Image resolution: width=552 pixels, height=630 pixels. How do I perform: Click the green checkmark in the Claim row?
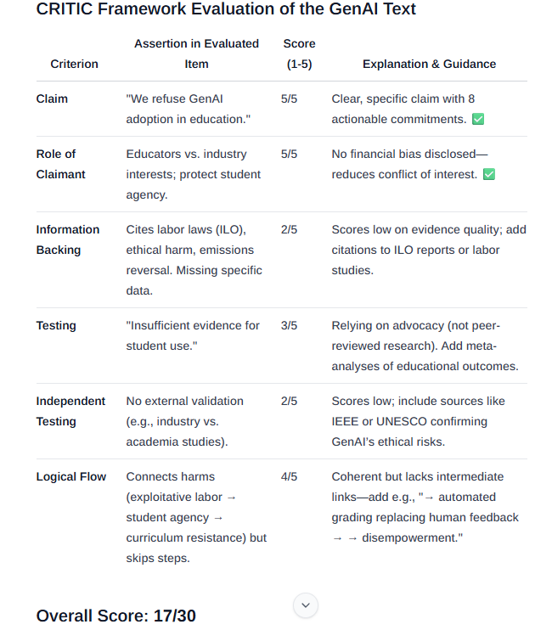pyautogui.click(x=478, y=120)
